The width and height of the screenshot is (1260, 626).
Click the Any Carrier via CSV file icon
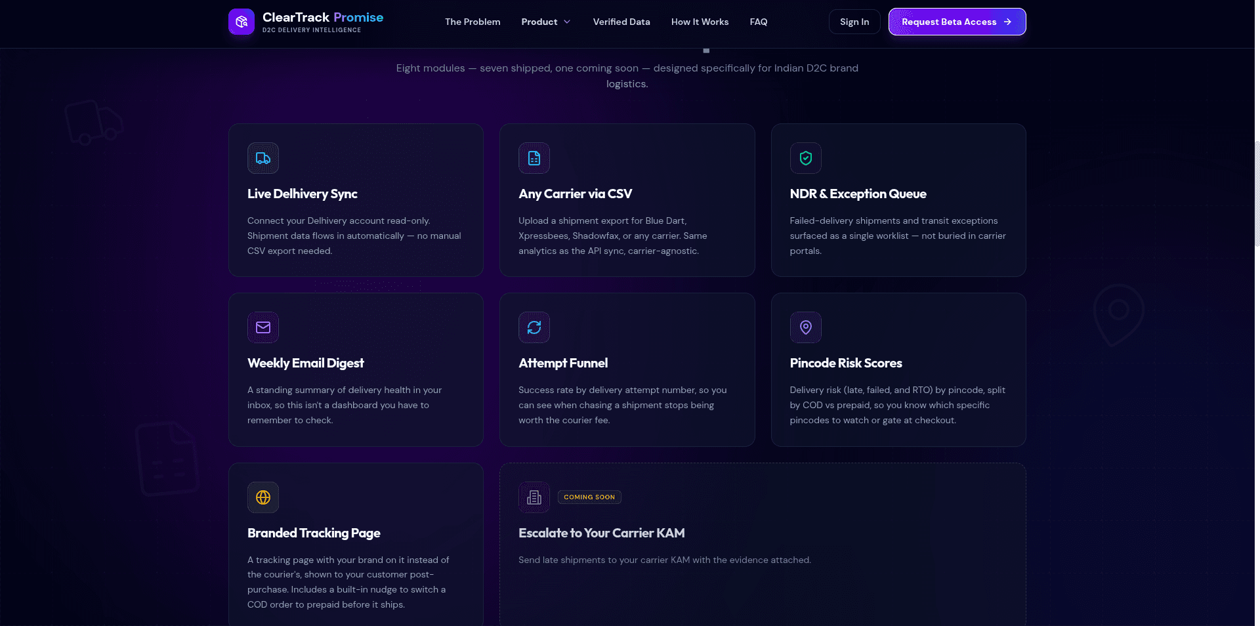click(534, 158)
